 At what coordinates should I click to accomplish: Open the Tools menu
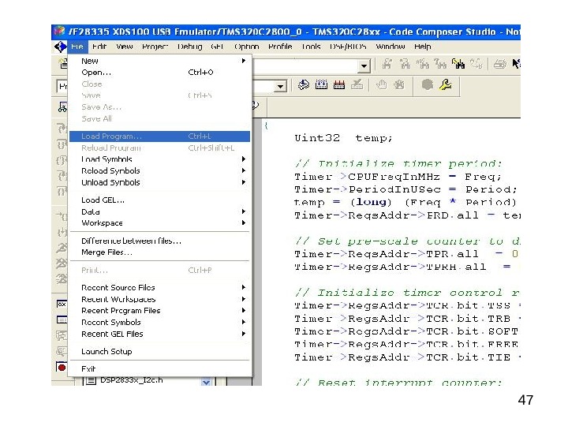[311, 47]
